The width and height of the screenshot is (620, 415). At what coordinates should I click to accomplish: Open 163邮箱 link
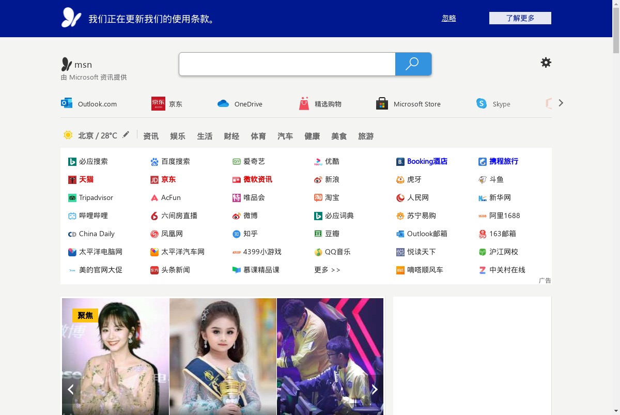point(497,234)
